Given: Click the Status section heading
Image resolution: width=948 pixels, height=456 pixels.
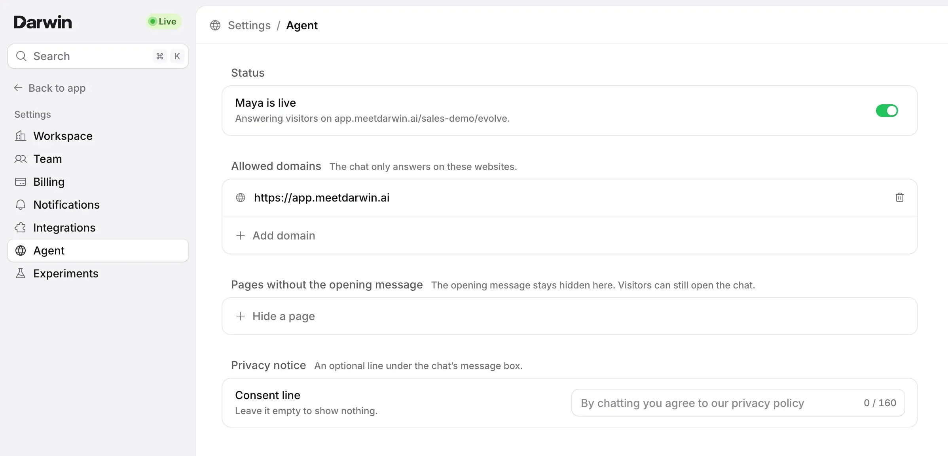Looking at the screenshot, I should pos(248,73).
